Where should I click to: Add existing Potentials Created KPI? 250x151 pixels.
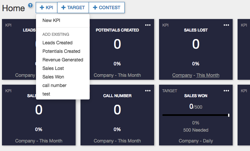pyautogui.click(x=61, y=51)
